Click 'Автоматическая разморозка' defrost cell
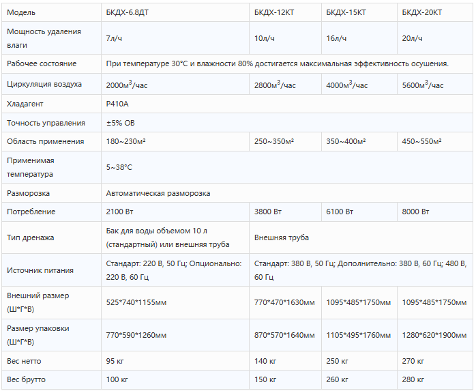This screenshot has height=391, width=476. [x=287, y=193]
